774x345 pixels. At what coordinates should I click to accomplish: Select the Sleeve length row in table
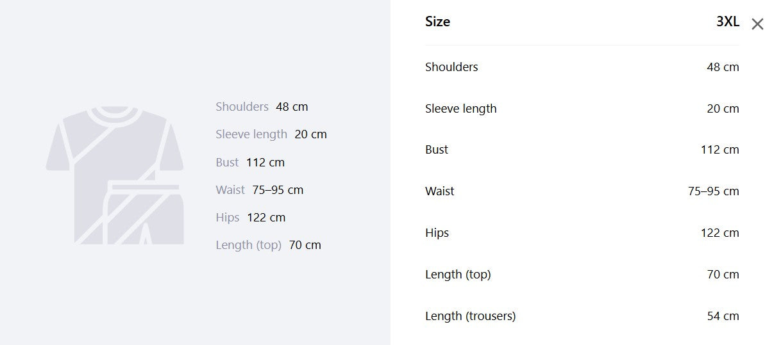click(582, 108)
